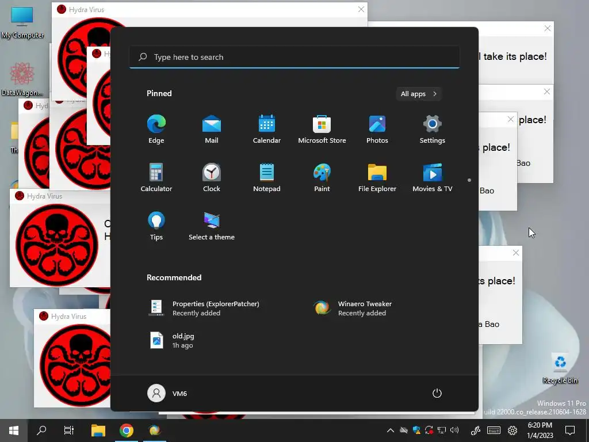Click the settings gear in the tray
589x442 pixels.
click(512, 430)
